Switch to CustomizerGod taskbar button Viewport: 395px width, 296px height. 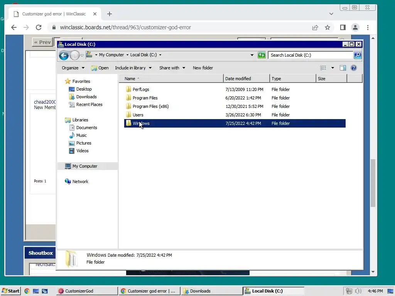coord(87,291)
